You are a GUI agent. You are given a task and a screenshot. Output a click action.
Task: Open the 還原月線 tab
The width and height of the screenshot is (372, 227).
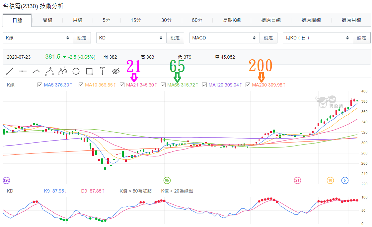(351, 20)
